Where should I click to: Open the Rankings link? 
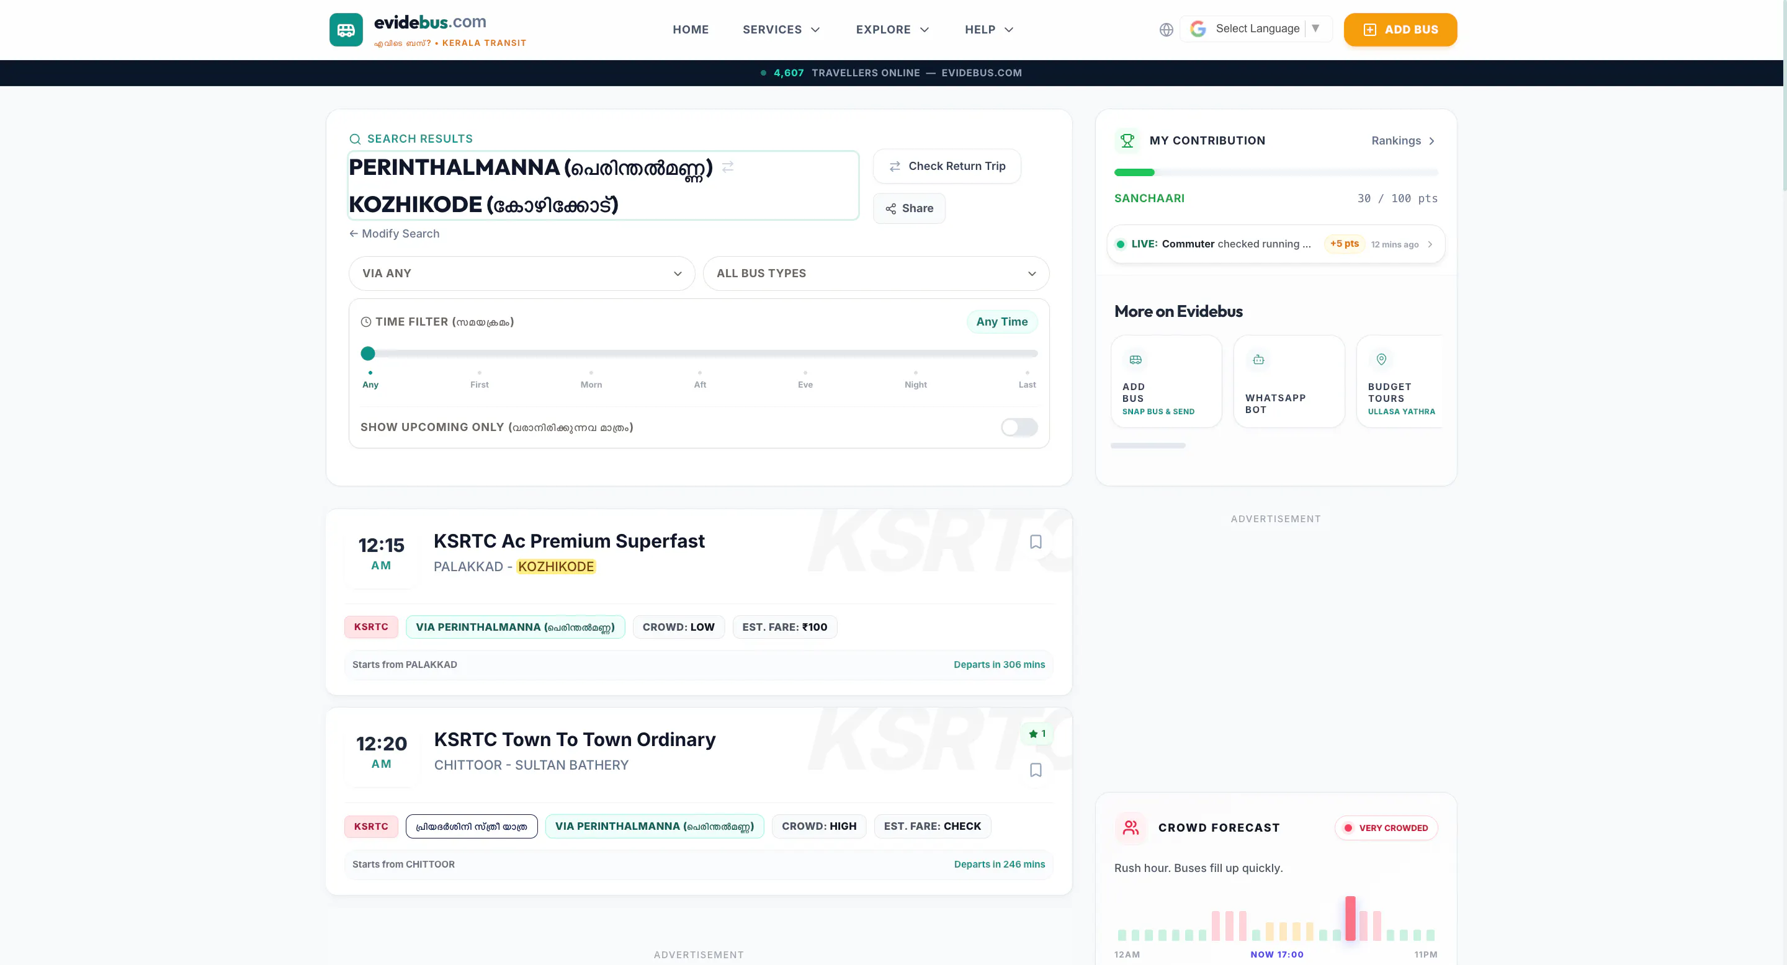(x=1403, y=141)
